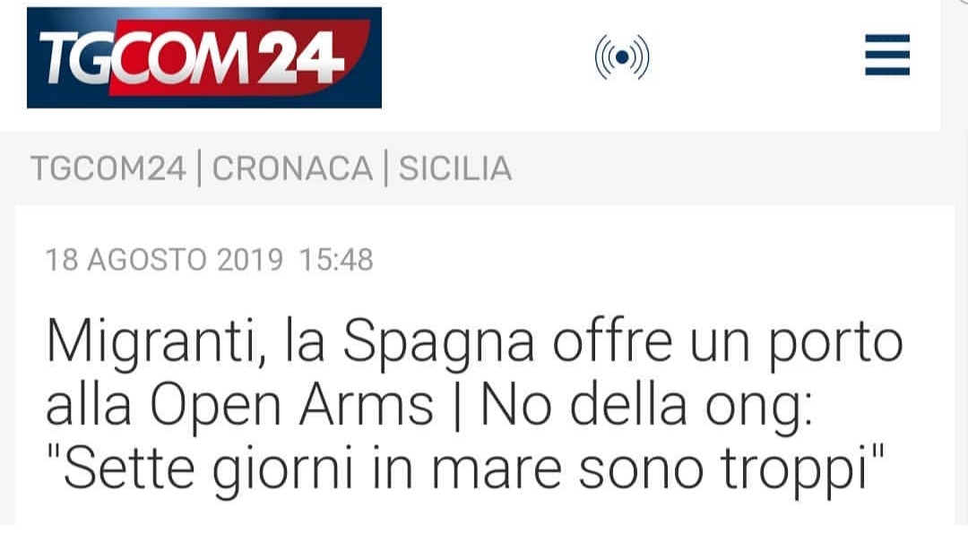Open the CRONACA section
968x550 pixels.
[292, 168]
